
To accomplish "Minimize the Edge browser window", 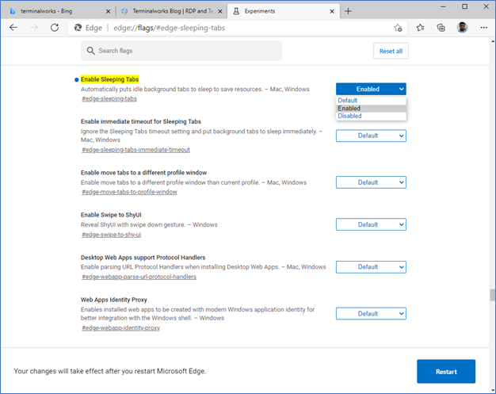I will pyautogui.click(x=443, y=6).
